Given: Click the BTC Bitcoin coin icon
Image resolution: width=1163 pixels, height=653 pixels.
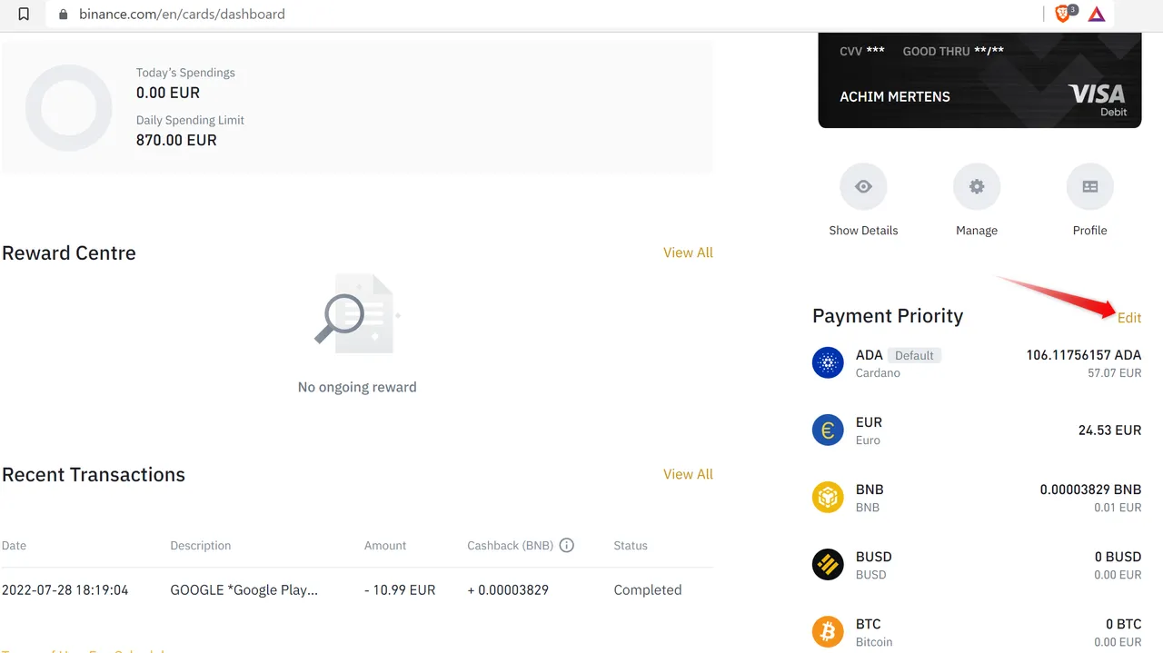Looking at the screenshot, I should pos(828,631).
